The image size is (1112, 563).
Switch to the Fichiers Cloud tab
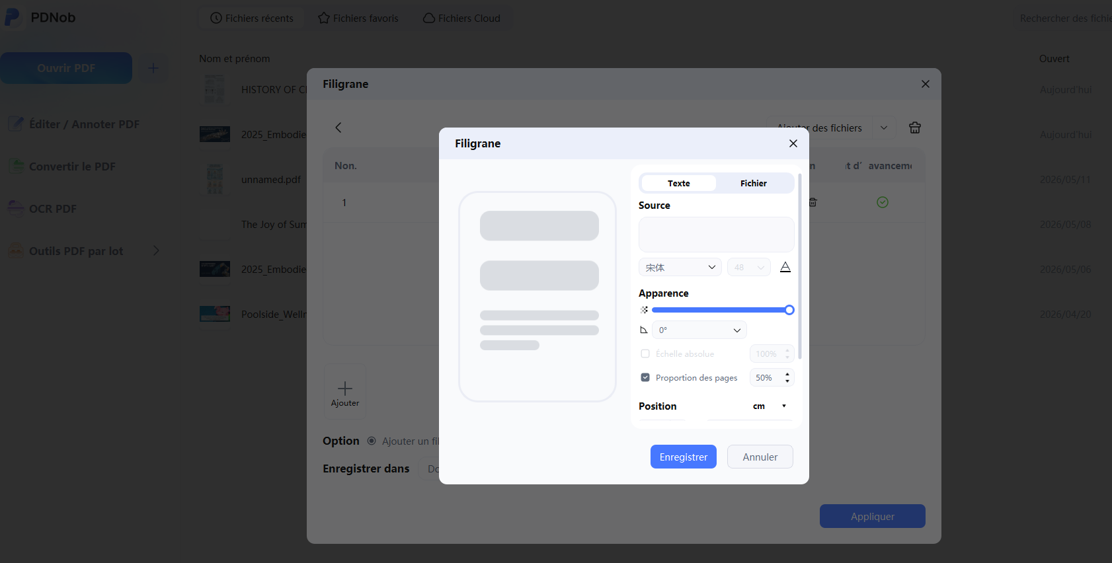pos(461,18)
